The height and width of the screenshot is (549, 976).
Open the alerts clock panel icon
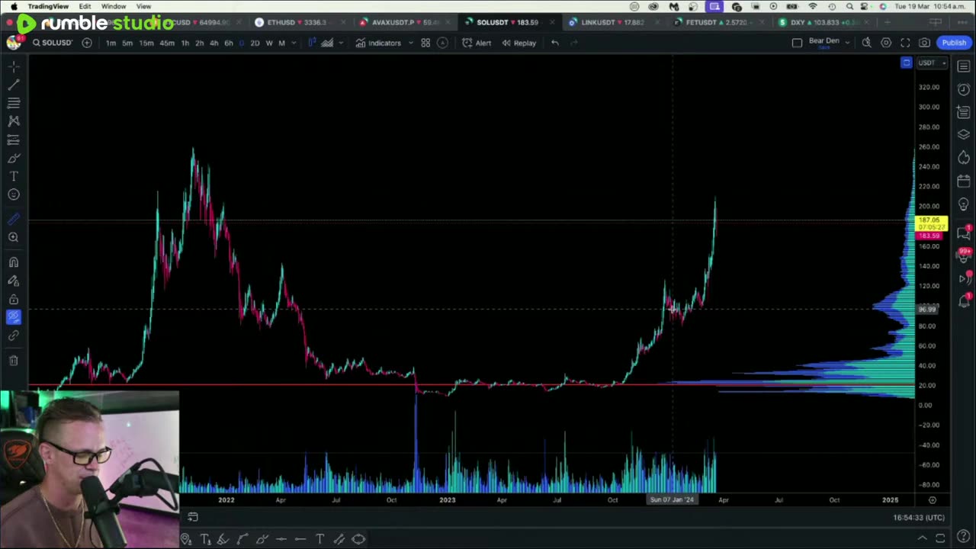pos(964,89)
